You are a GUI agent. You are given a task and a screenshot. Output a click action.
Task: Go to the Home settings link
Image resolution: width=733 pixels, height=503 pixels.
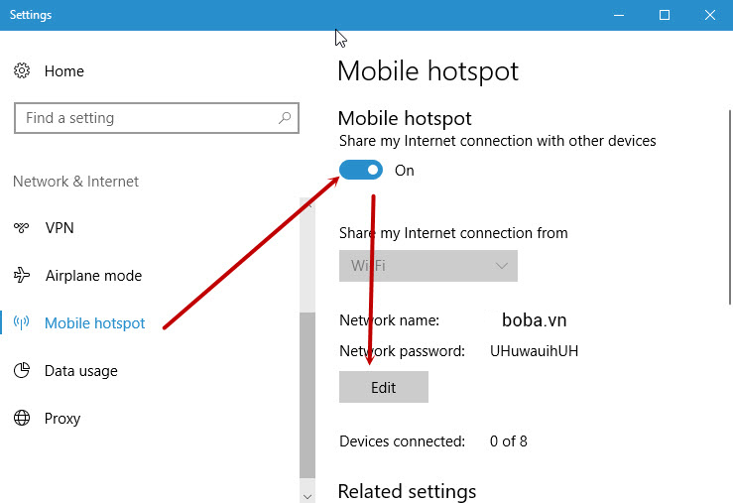click(63, 71)
